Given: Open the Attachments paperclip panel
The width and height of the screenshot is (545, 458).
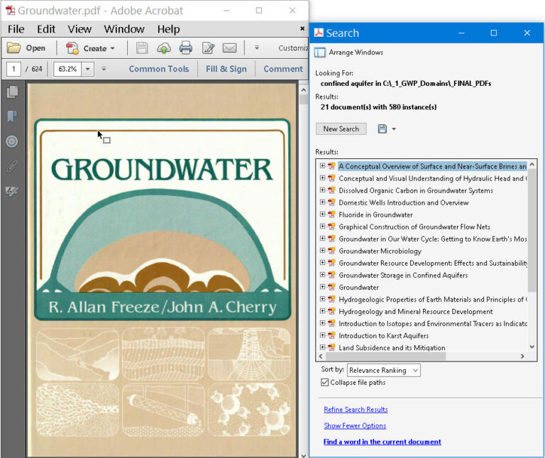Looking at the screenshot, I should point(11,166).
